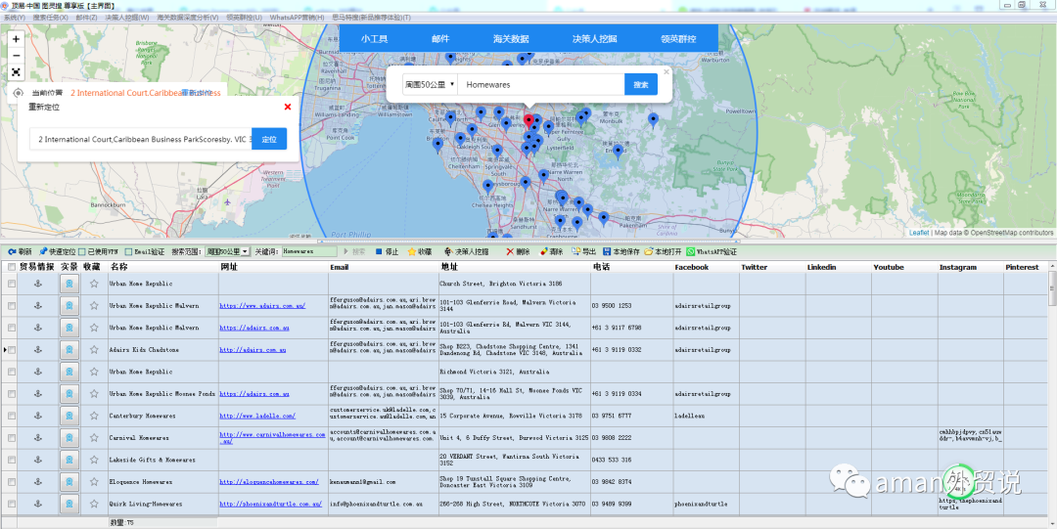Screen dimensions: 1057x529
Task: Close the 重新定位 panel with red X
Action: 287,107
